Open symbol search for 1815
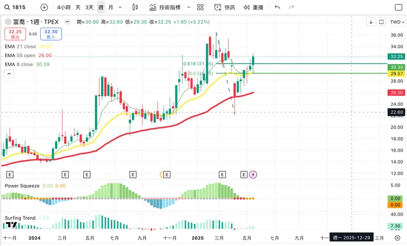 [x=15, y=8]
